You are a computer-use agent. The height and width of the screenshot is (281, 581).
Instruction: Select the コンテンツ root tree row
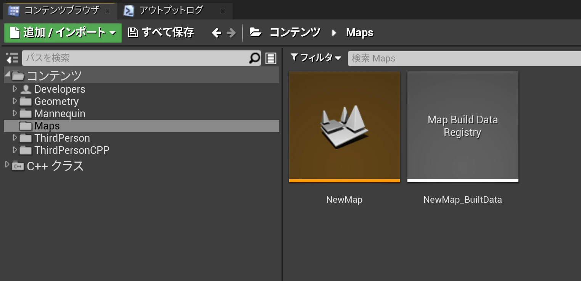(x=142, y=75)
